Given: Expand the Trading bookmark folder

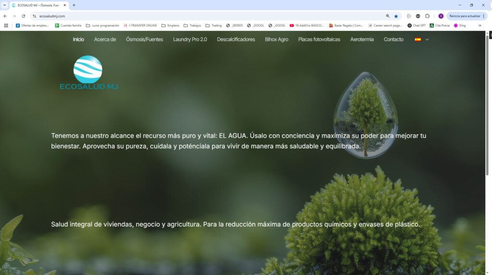Looking at the screenshot, I should tap(214, 25).
